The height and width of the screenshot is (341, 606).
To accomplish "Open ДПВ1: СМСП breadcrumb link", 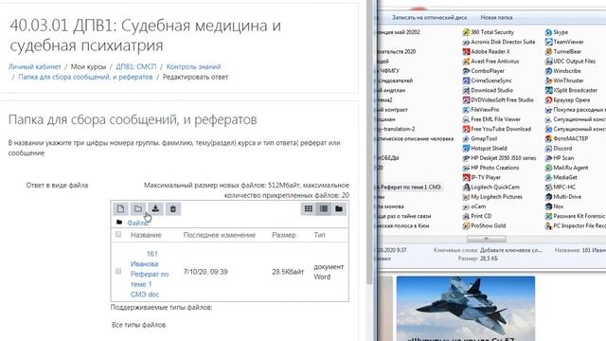I will click(136, 66).
